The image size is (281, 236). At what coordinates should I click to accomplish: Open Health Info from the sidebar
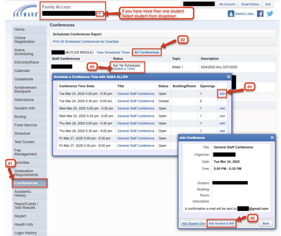(29, 225)
